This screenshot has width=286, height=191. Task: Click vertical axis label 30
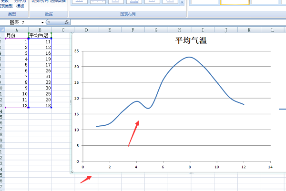coord(77,67)
